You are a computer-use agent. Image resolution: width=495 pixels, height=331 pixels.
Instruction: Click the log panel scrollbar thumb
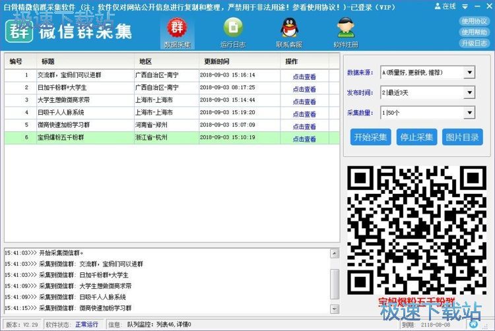click(x=335, y=284)
